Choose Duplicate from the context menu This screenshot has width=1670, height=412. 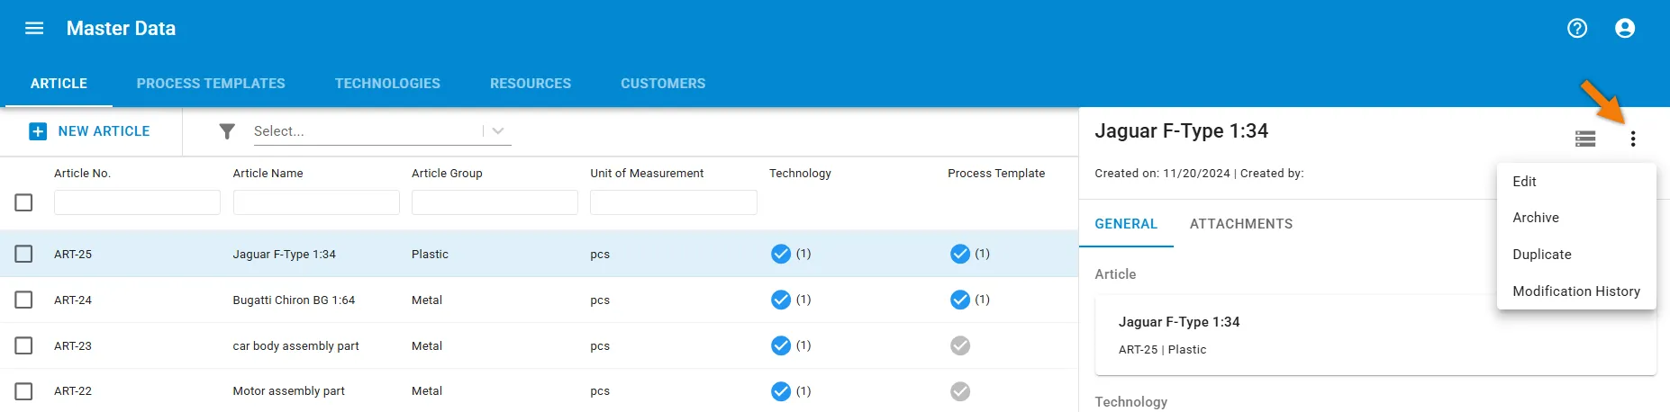point(1576,255)
